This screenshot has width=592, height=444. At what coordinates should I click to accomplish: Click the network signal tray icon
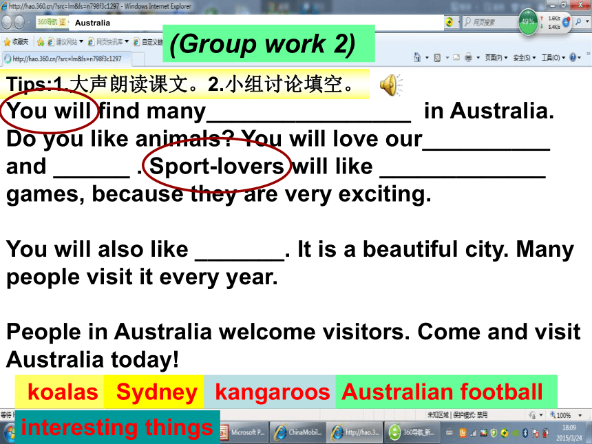click(x=473, y=433)
